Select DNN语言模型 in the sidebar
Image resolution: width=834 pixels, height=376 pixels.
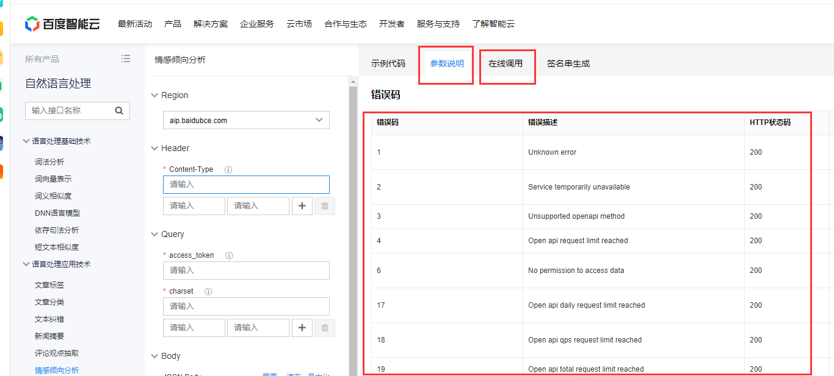pos(57,213)
